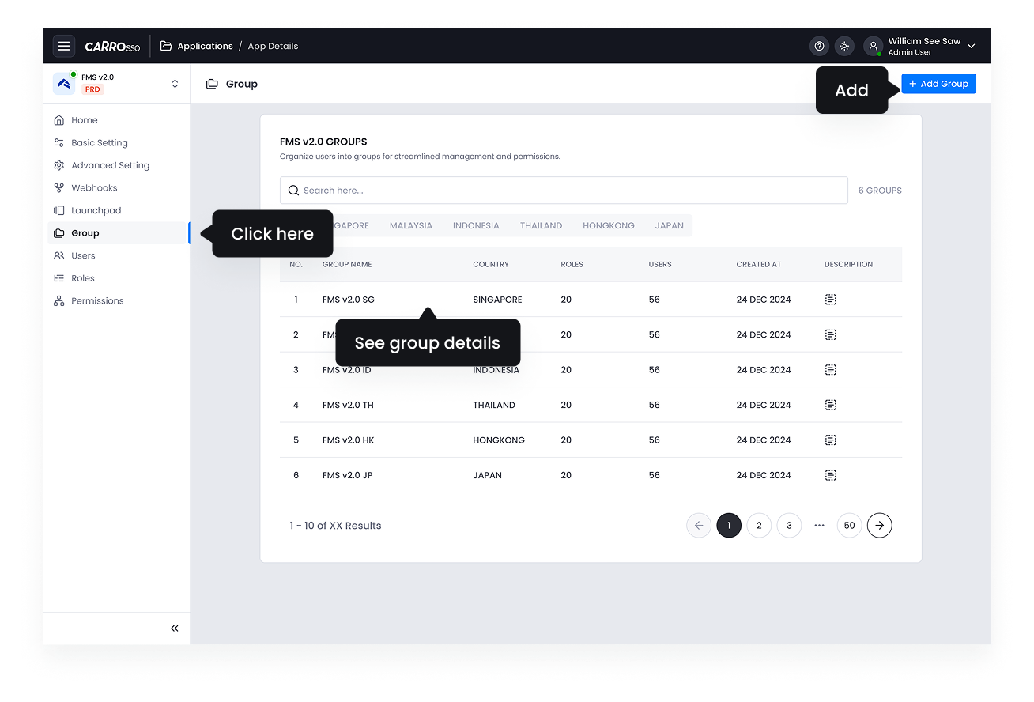Click the search magnifier icon
The image size is (1034, 702).
[x=293, y=190]
